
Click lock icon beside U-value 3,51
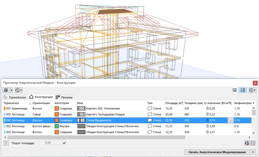(207, 132)
